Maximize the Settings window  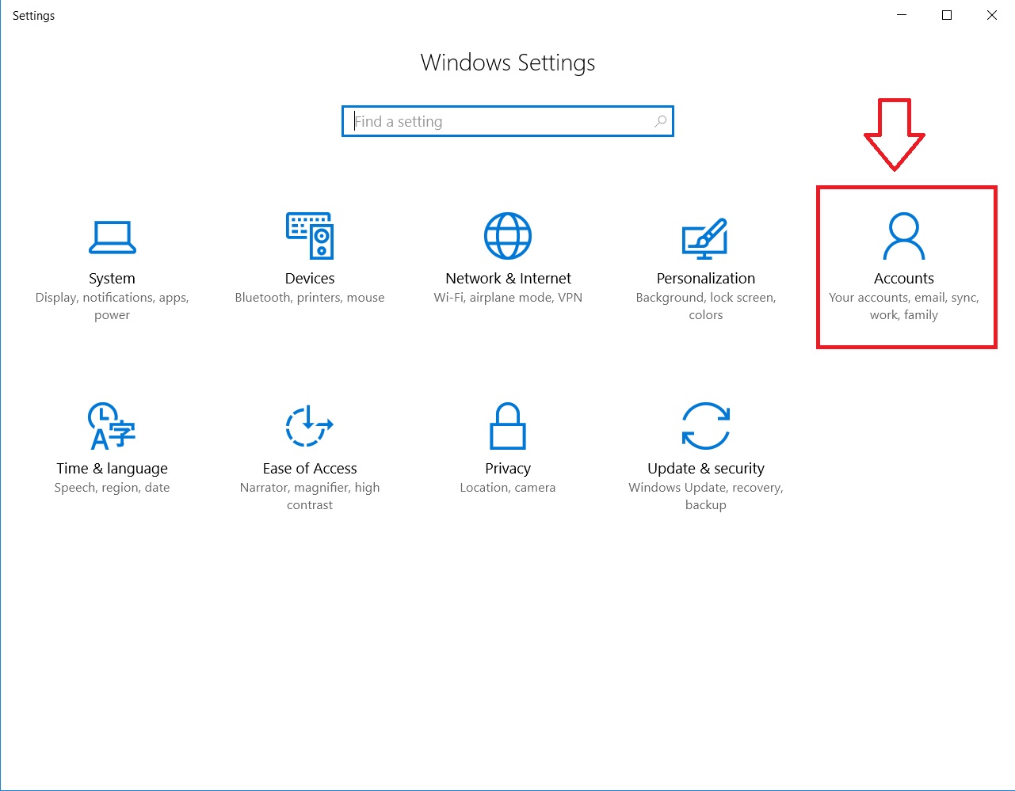click(x=947, y=15)
